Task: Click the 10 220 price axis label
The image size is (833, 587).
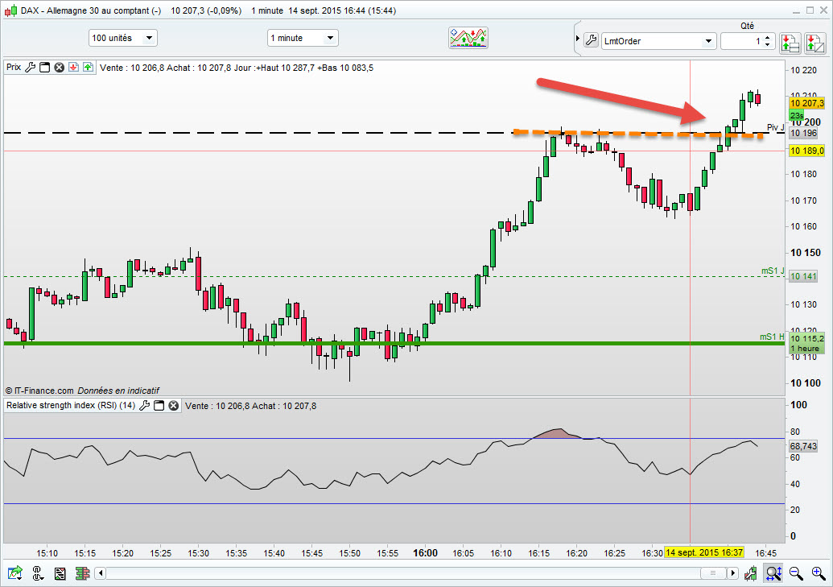Action: tap(804, 70)
